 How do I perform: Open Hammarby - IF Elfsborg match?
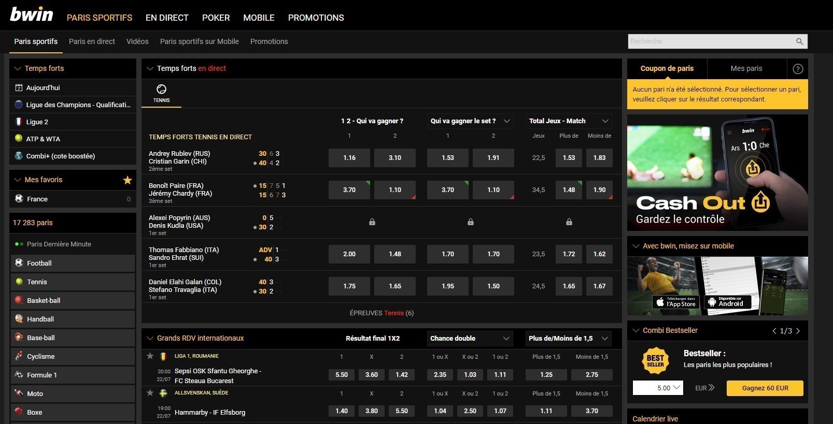click(x=210, y=412)
